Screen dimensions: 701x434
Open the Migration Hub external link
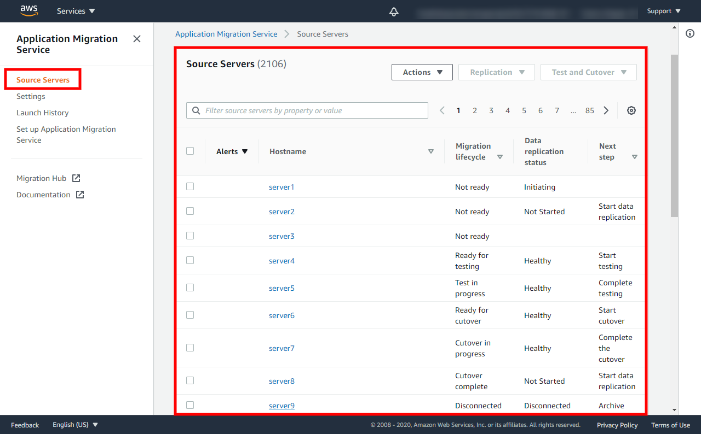(48, 178)
